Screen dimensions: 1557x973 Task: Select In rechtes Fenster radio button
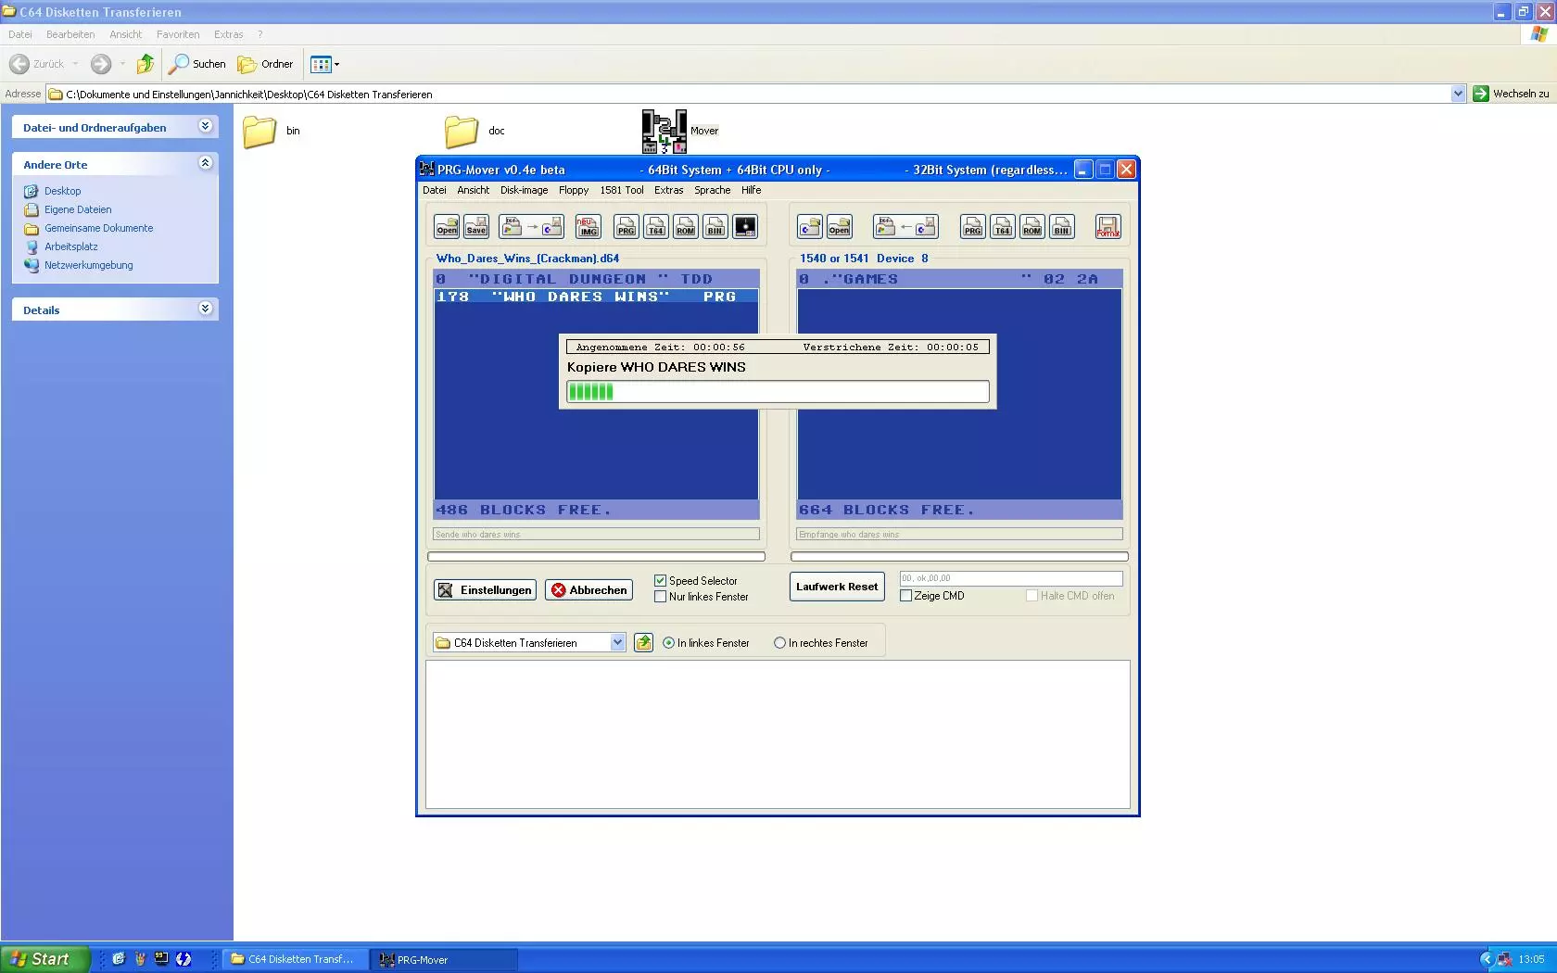point(779,643)
